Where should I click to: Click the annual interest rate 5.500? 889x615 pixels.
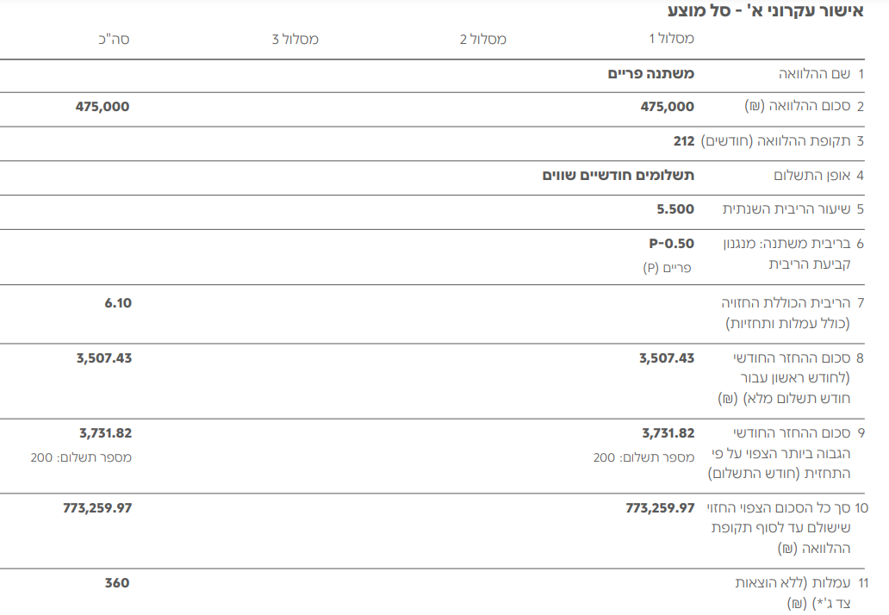[x=675, y=209]
